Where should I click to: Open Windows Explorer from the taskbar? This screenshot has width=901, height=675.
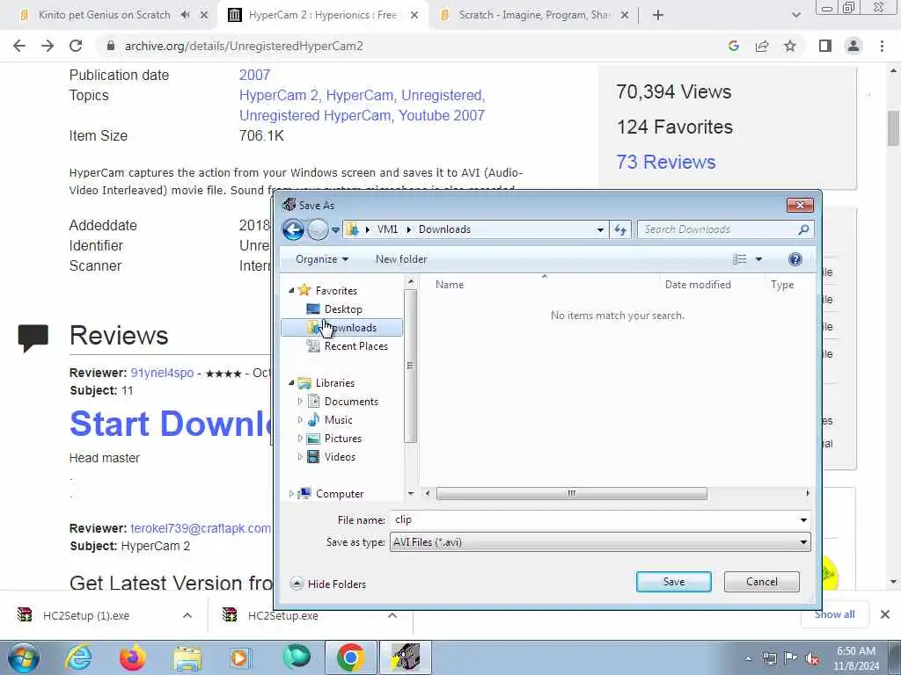coord(187,658)
